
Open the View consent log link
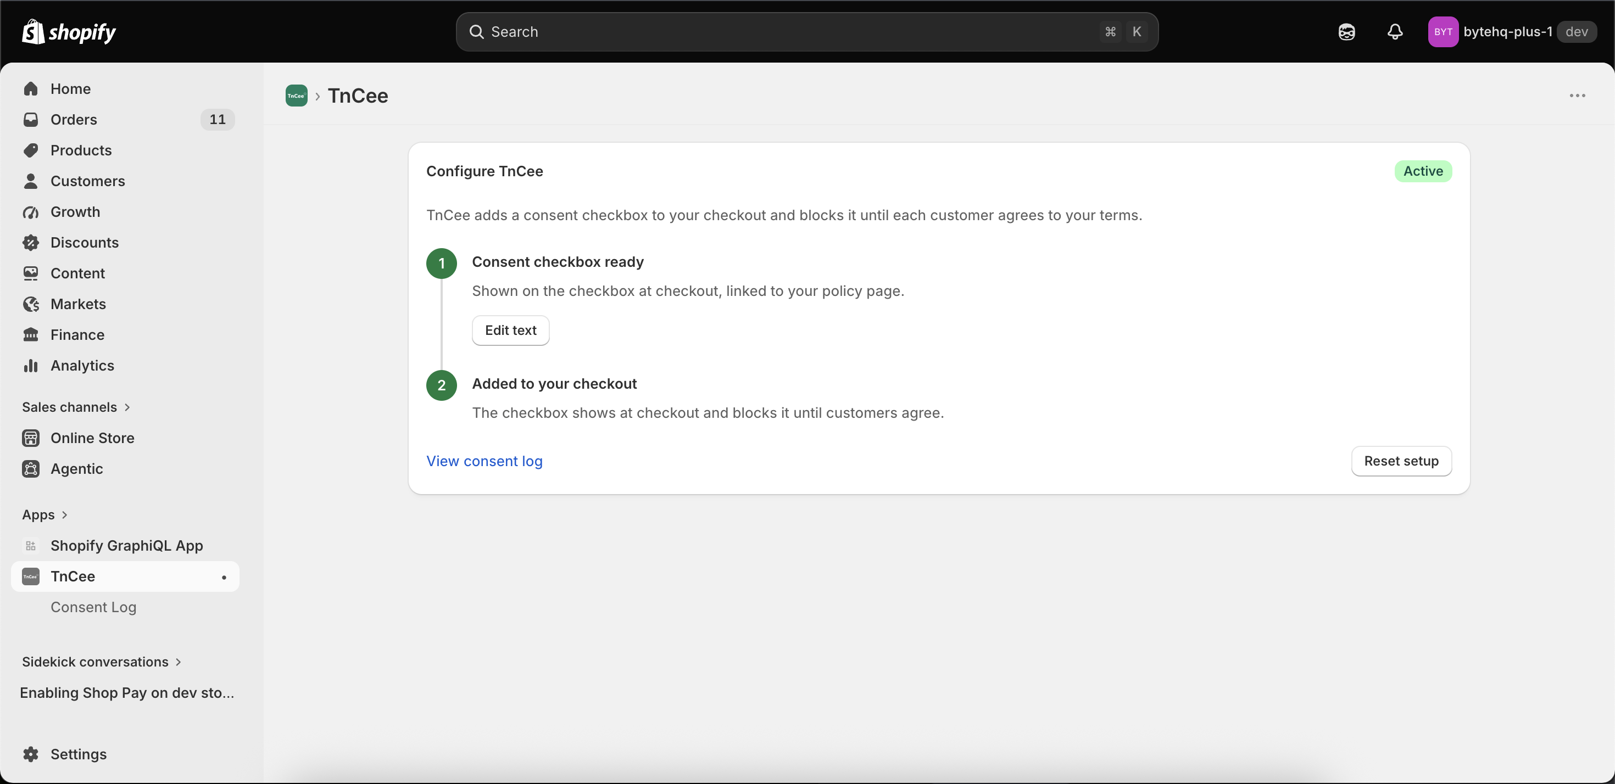pos(484,461)
